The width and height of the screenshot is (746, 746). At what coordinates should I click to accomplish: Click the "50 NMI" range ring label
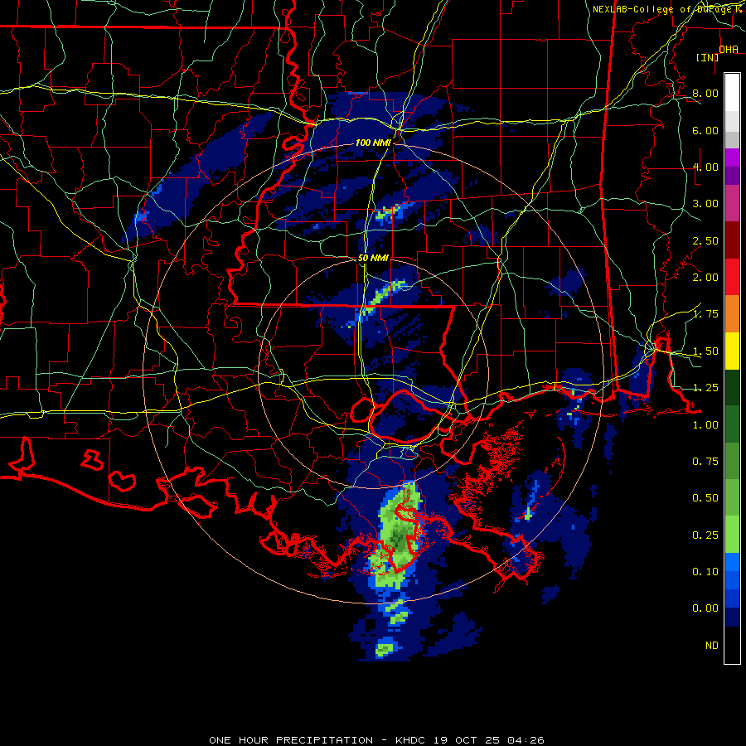pyautogui.click(x=373, y=258)
